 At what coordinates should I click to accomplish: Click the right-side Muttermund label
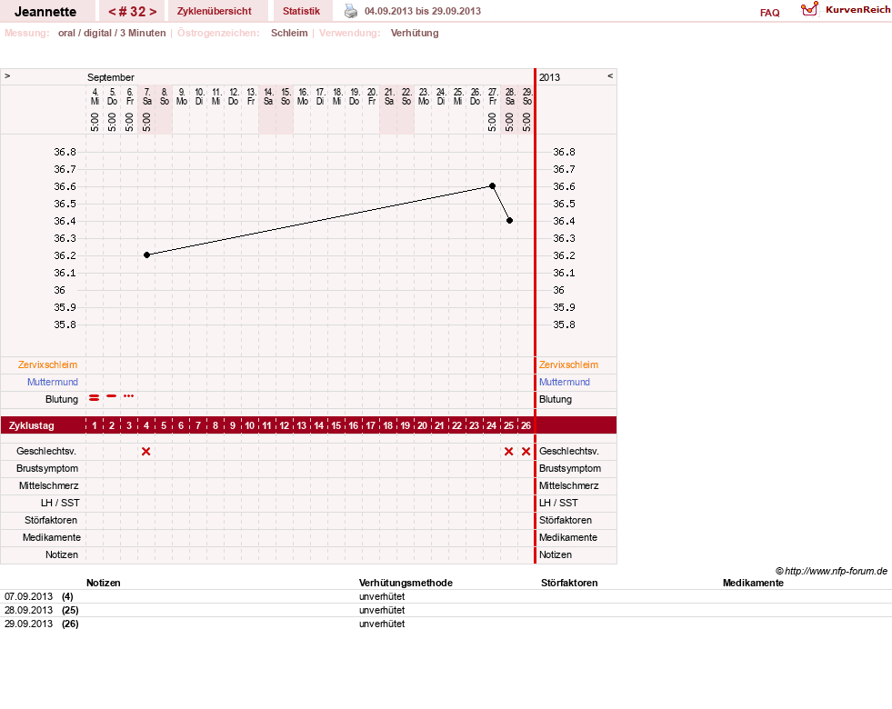(x=565, y=382)
